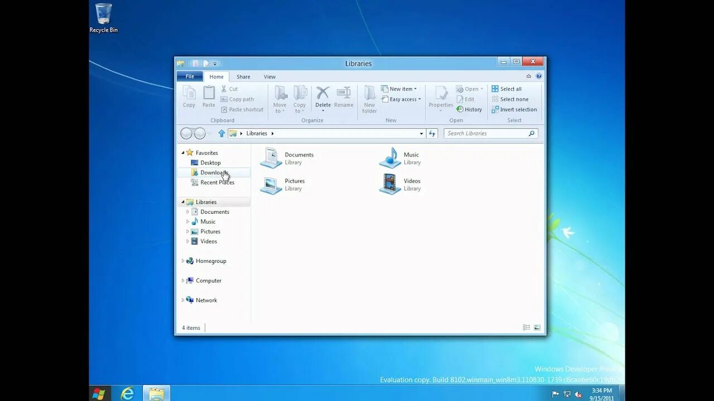Click Select all in the ribbon

(x=506, y=89)
